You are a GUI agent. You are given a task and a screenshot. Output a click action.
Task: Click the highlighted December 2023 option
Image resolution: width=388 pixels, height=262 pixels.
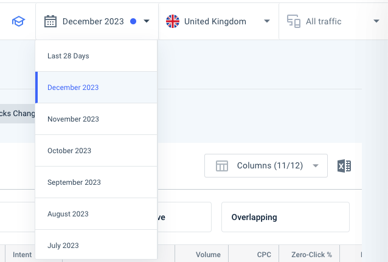coord(96,88)
